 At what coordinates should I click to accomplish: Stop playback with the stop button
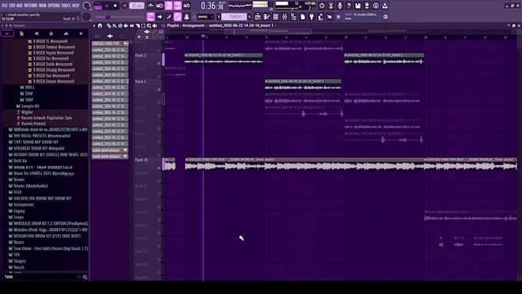115,5
